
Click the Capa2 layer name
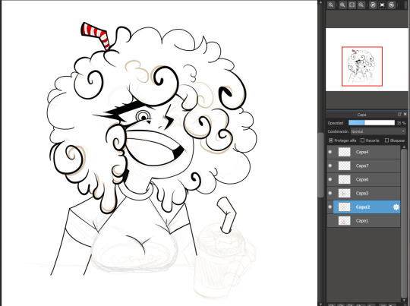pyautogui.click(x=363, y=207)
